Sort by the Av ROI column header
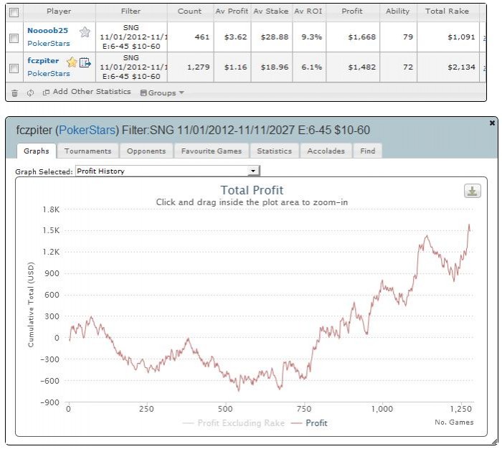This screenshot has width=502, height=449. pos(308,11)
